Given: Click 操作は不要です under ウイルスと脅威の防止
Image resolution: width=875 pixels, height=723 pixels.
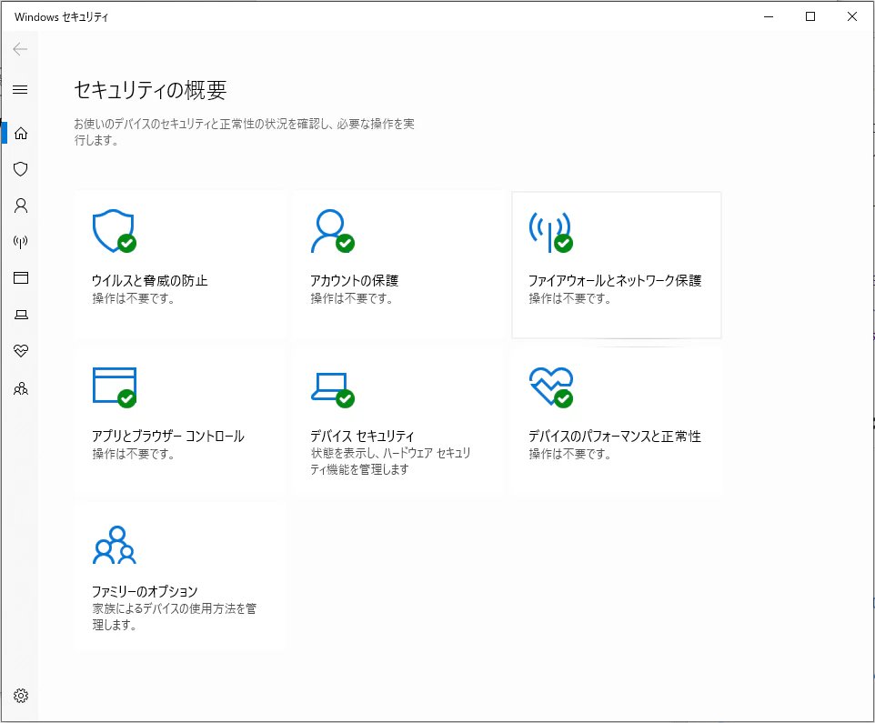Looking at the screenshot, I should coord(134,298).
